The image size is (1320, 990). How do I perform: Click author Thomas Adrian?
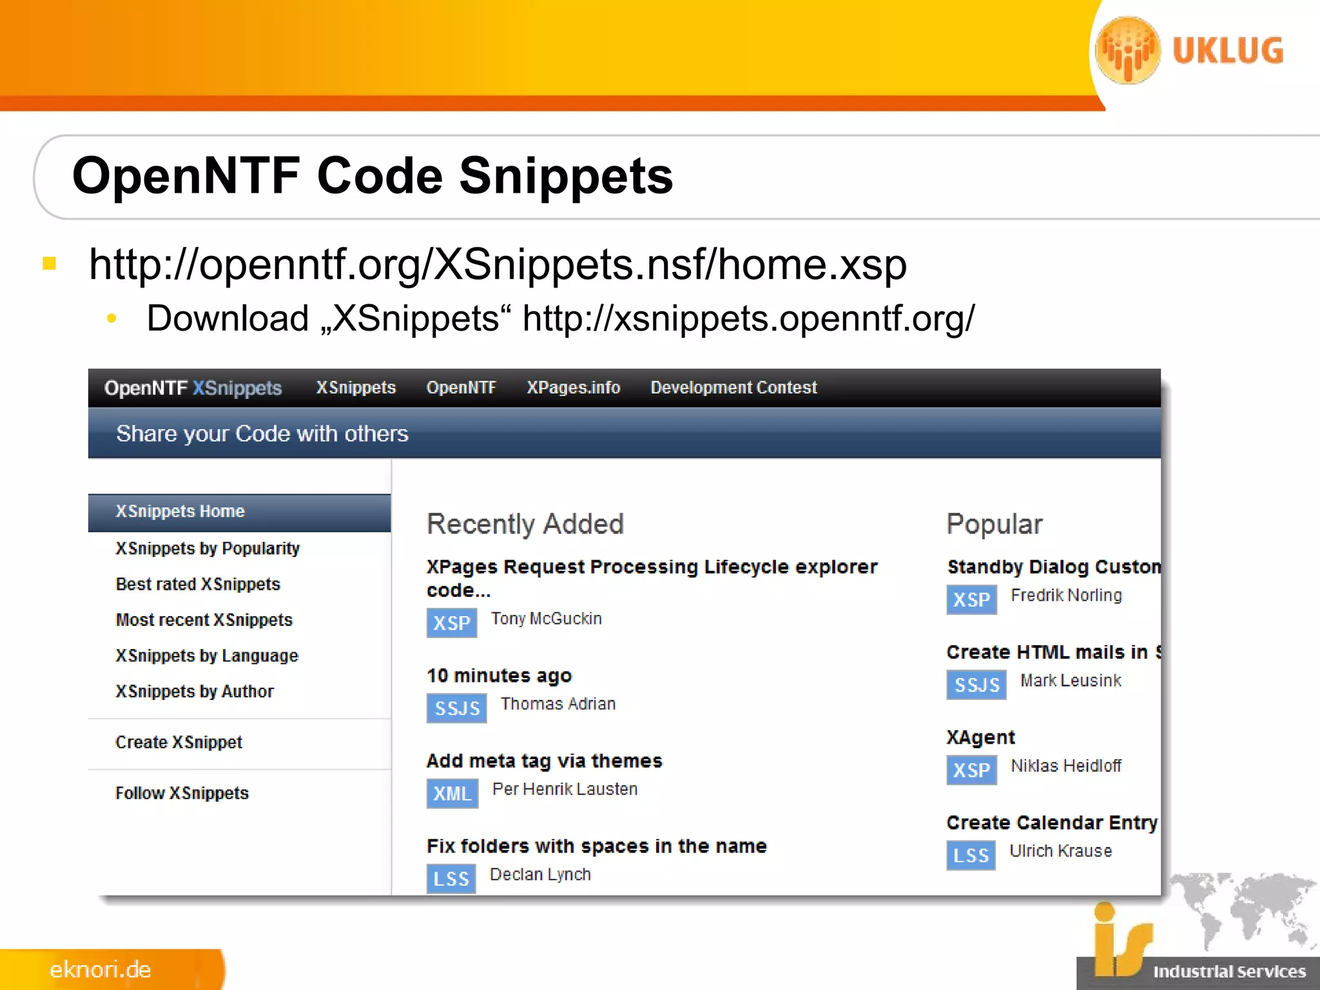pyautogui.click(x=558, y=704)
